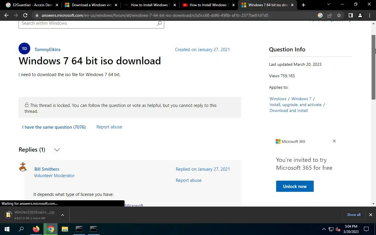Screen dimensions: 376x235
Task: Open the tab search dropdown arrow
Action: tap(329, 5)
